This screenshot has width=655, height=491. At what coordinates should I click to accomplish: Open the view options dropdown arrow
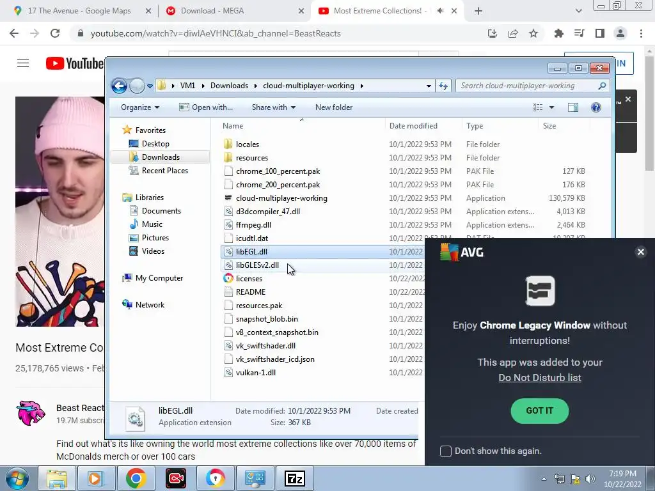coord(551,107)
